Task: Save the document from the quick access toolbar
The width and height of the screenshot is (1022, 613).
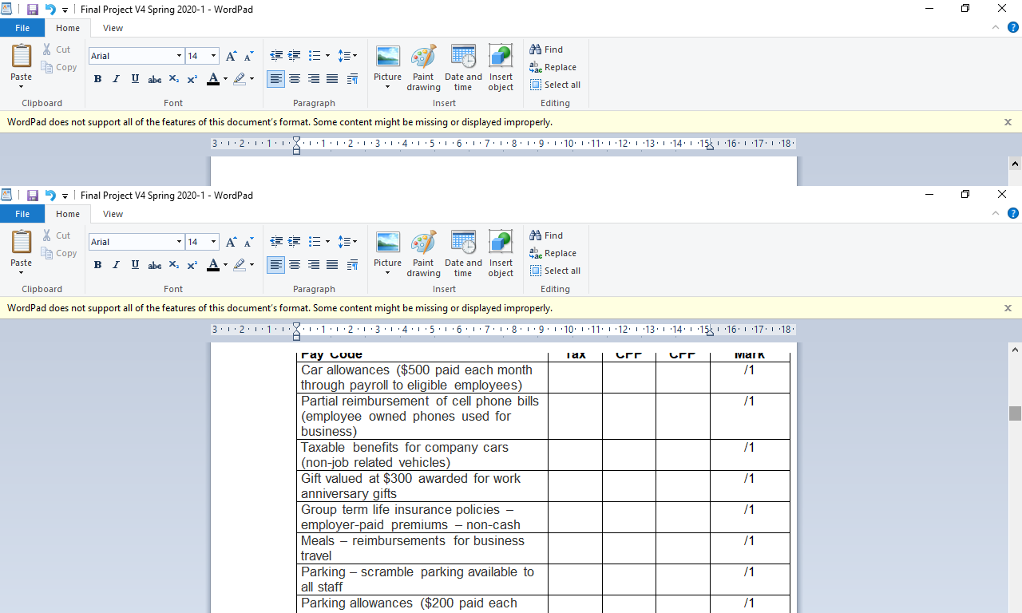Action: pyautogui.click(x=33, y=195)
